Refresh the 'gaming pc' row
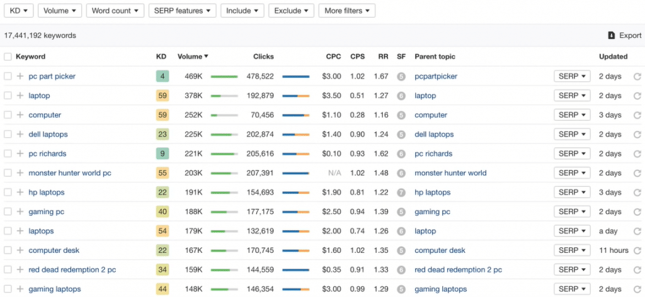645x297 pixels. pyautogui.click(x=637, y=211)
